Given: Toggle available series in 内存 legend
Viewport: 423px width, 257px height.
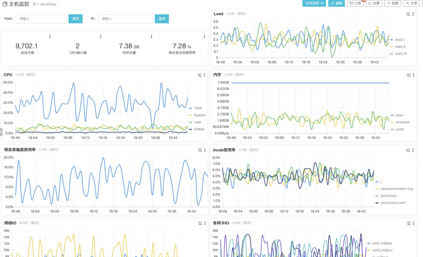Looking at the screenshot, I should coord(400,122).
